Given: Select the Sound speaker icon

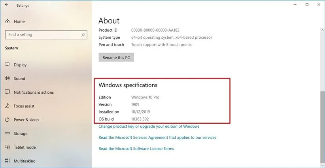Looking at the screenshot, I should point(7,79).
